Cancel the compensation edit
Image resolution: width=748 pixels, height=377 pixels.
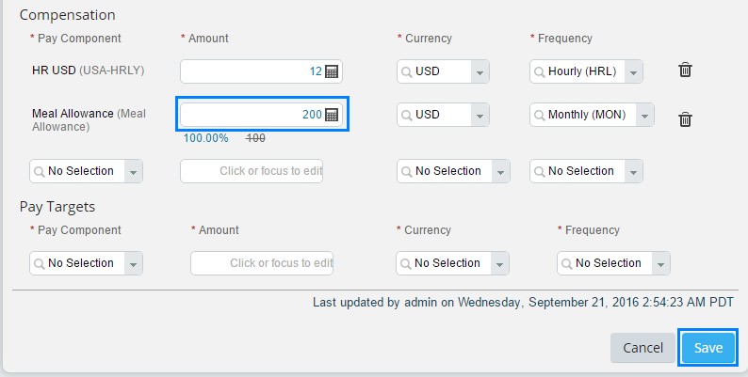(x=642, y=348)
